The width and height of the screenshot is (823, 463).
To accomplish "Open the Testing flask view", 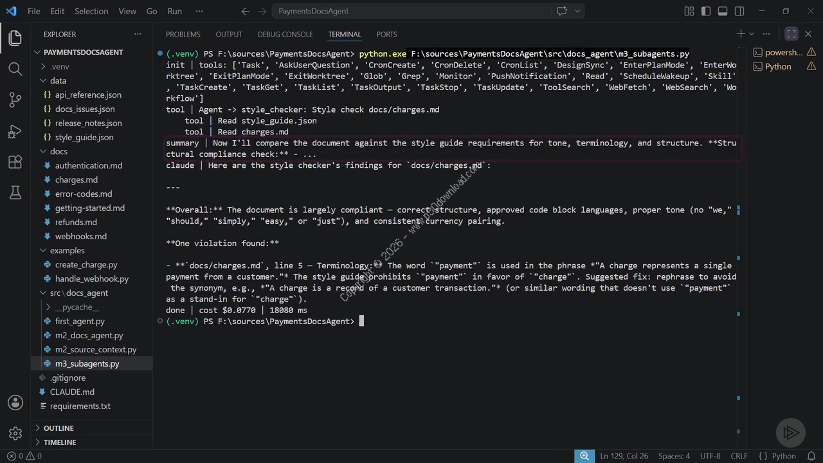I will coord(15,192).
